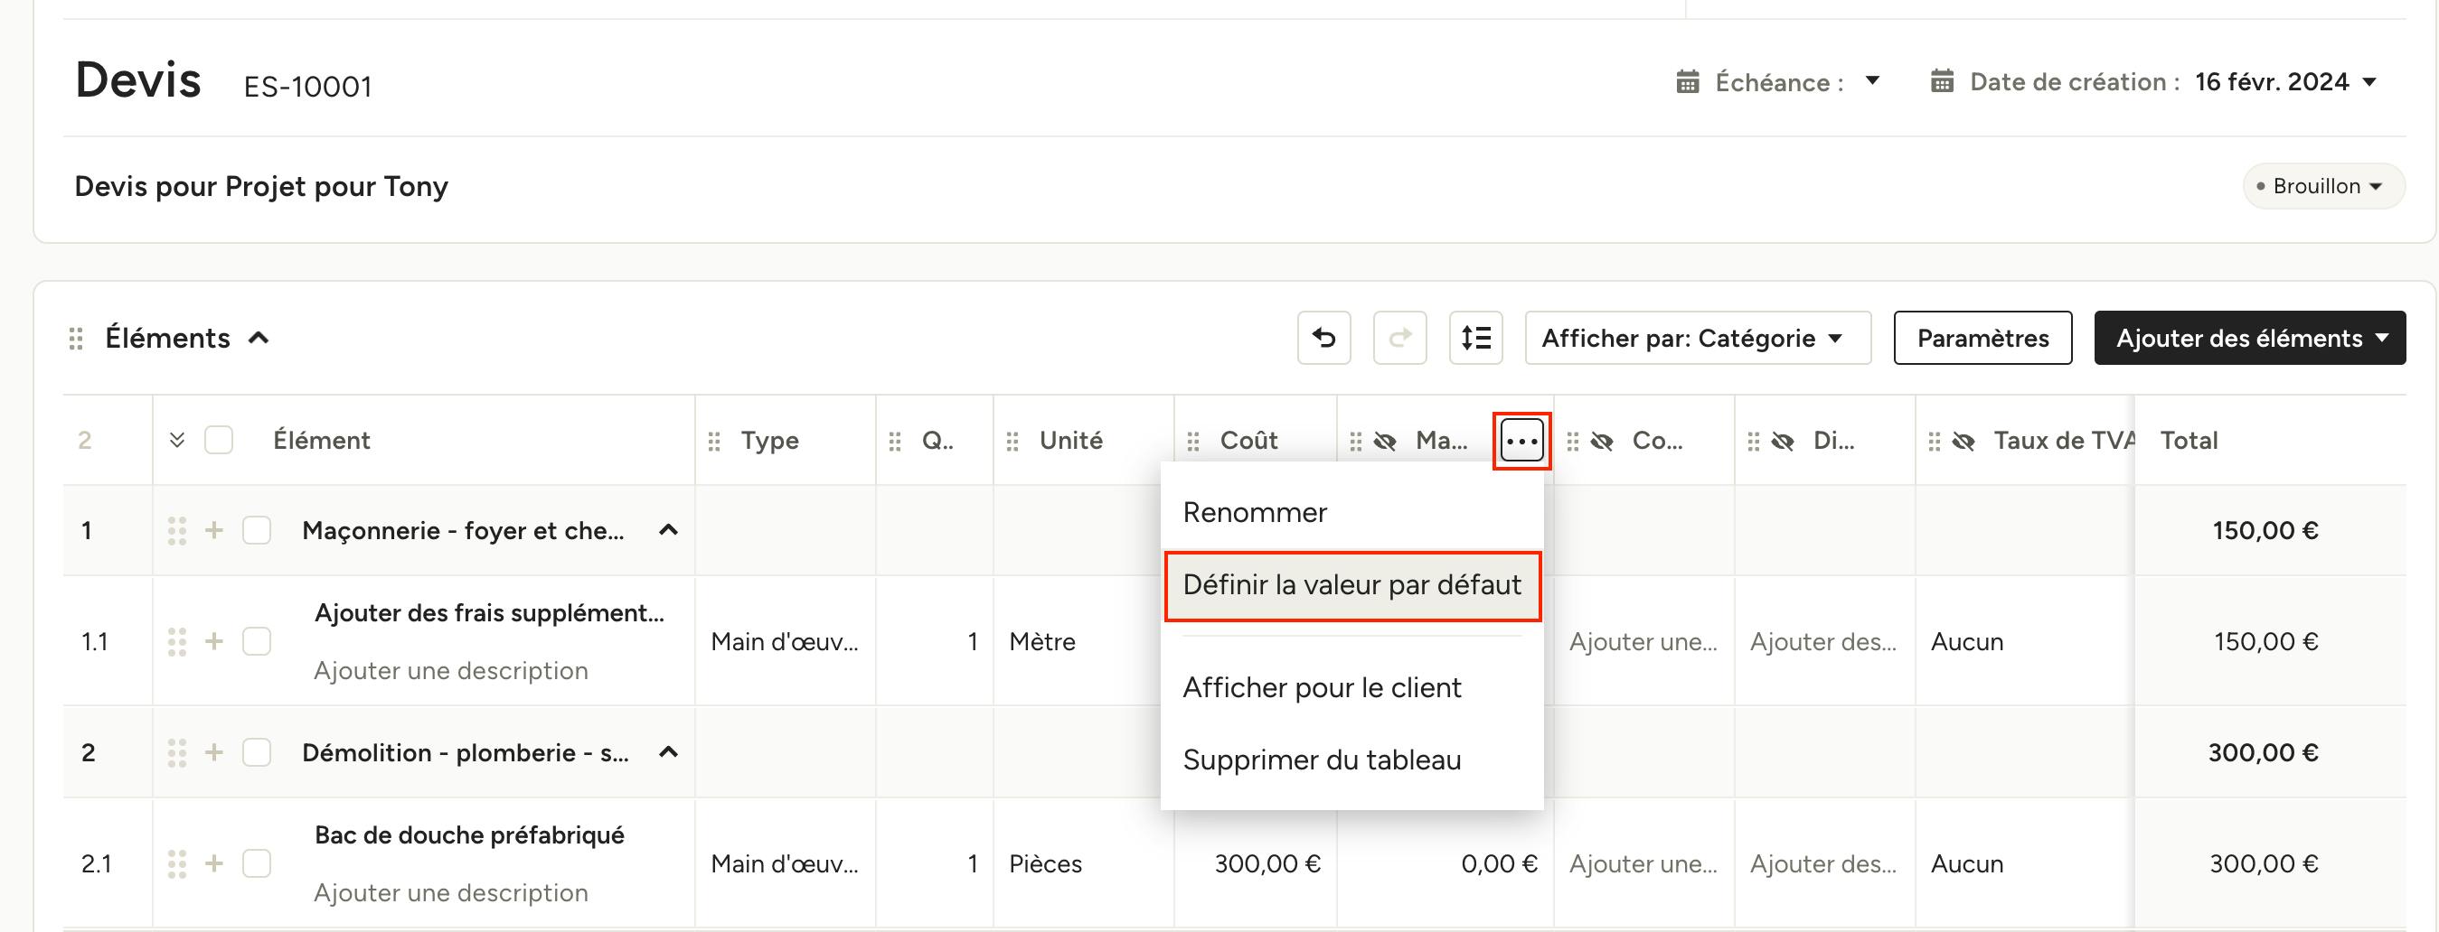
Task: Open the three-dots column options button
Action: pyautogui.click(x=1521, y=441)
